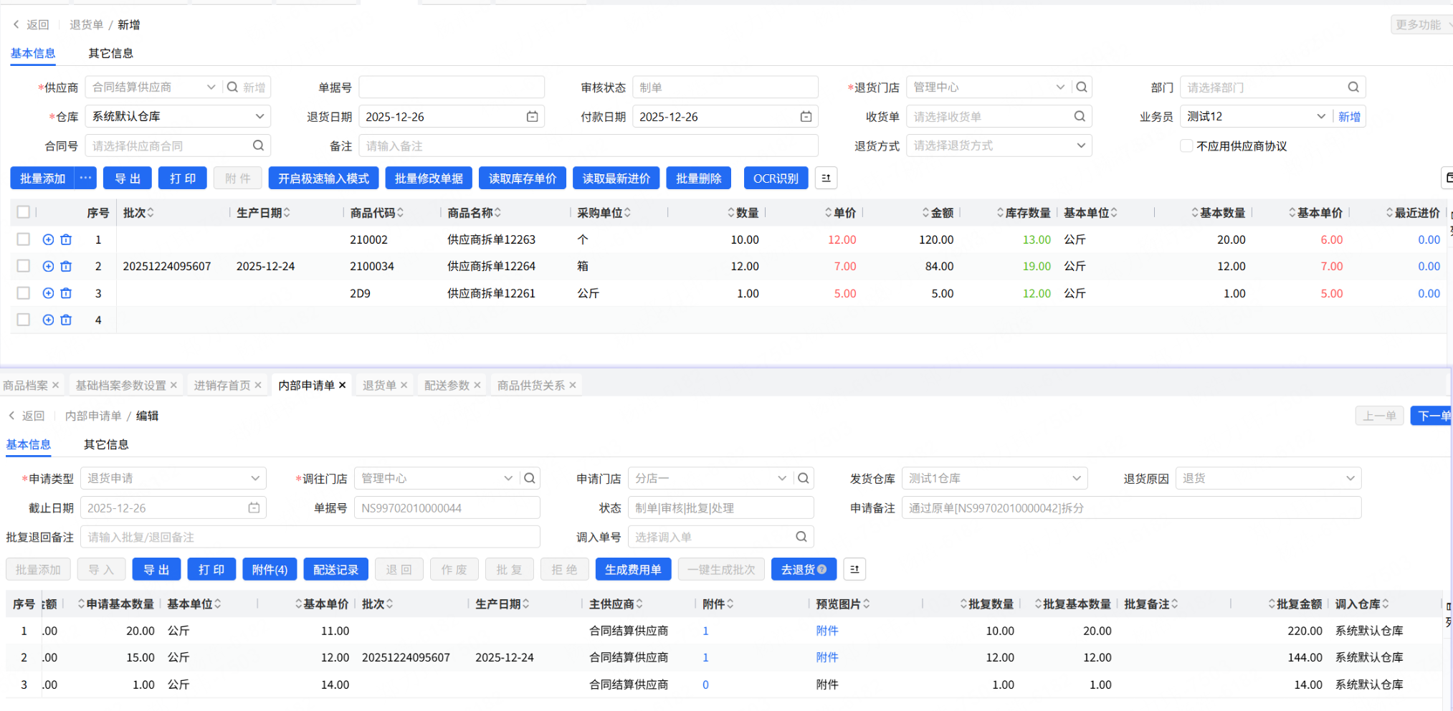1453x711 pixels.
Task: Click the 读取最新进价 button
Action: [x=616, y=178]
